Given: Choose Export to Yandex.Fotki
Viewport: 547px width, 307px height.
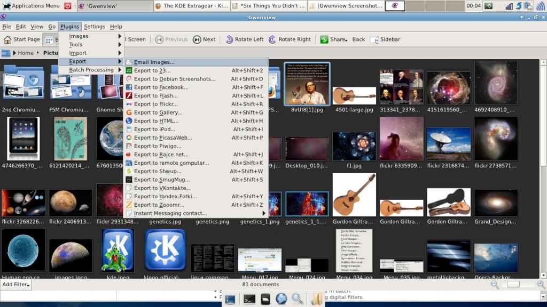Looking at the screenshot, I should coord(196,196).
